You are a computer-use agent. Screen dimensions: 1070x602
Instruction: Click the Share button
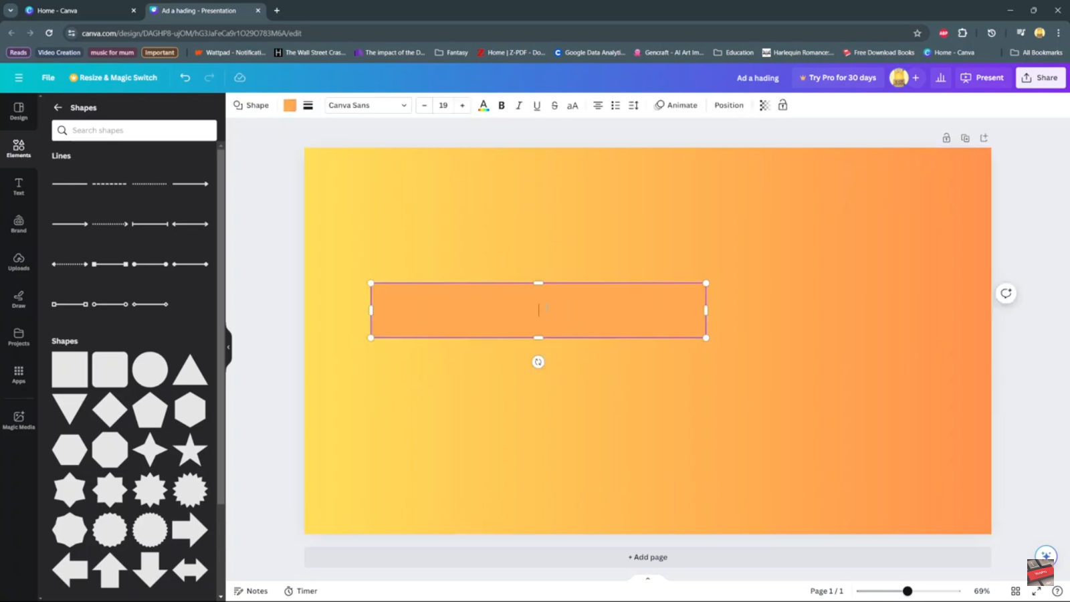[1040, 78]
